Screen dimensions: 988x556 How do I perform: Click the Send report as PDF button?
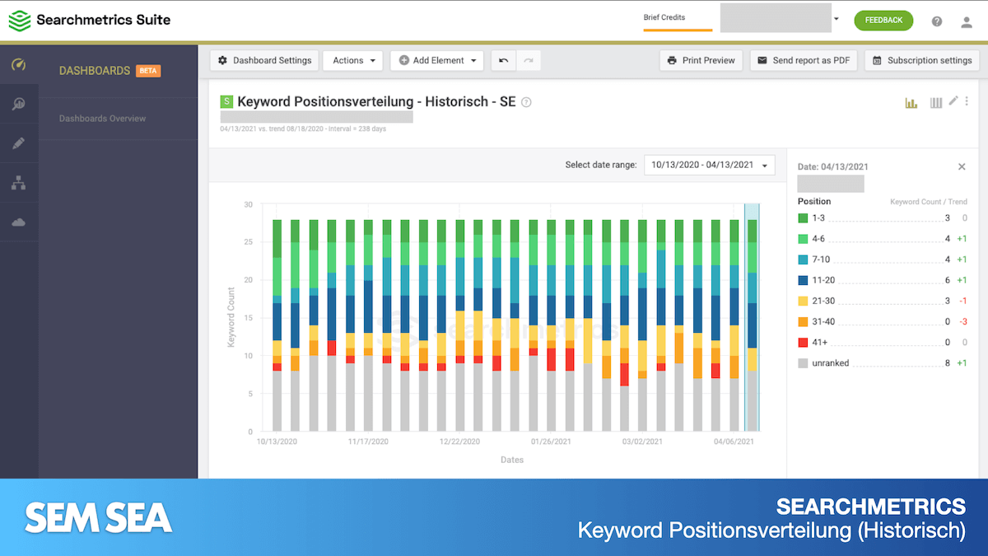click(x=804, y=60)
